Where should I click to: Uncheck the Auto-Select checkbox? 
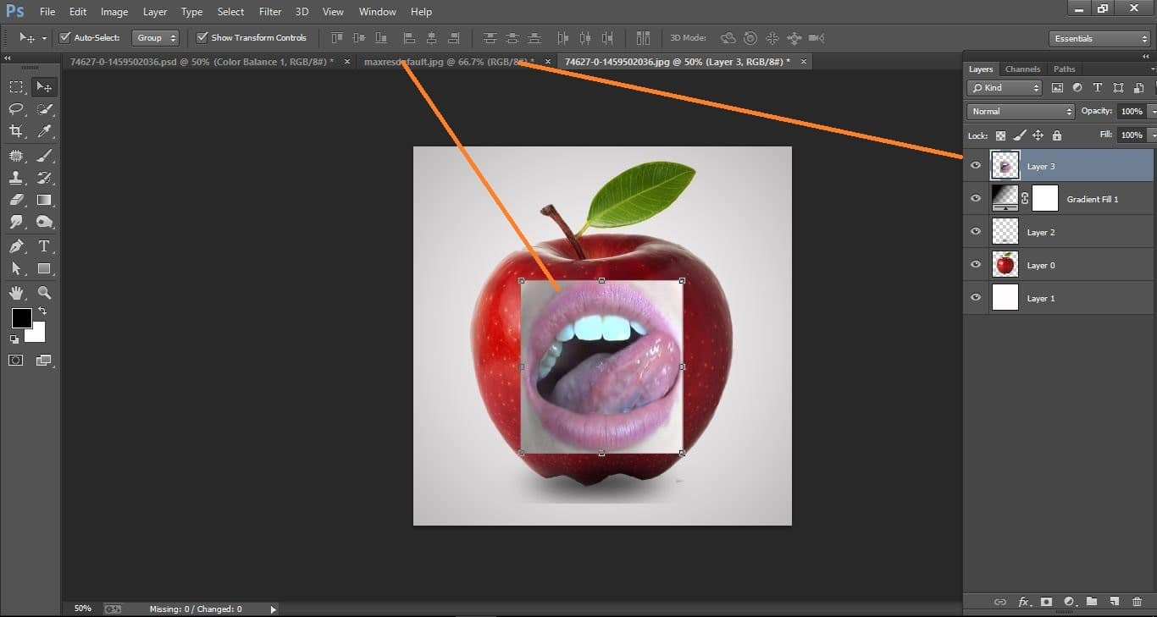[64, 37]
